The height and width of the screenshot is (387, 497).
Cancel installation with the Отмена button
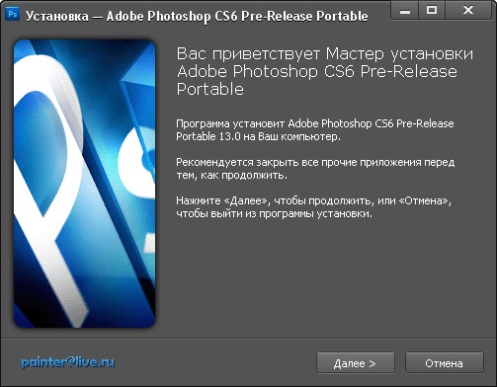point(445,363)
